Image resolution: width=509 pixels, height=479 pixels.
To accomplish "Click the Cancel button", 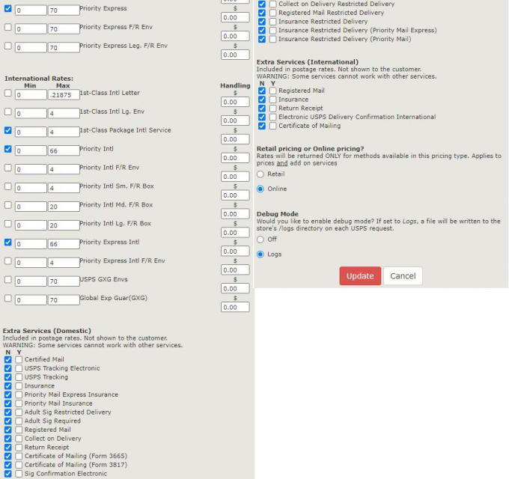I will 403,276.
